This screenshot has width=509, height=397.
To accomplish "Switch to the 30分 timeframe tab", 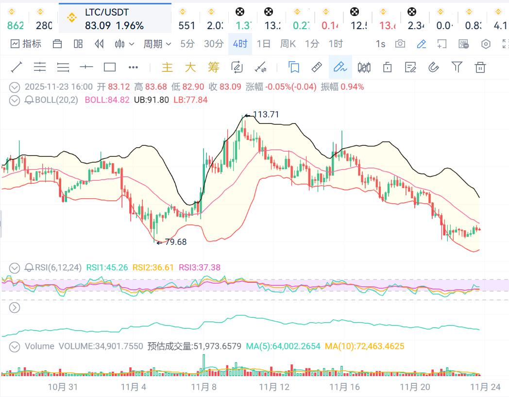I will tap(214, 44).
